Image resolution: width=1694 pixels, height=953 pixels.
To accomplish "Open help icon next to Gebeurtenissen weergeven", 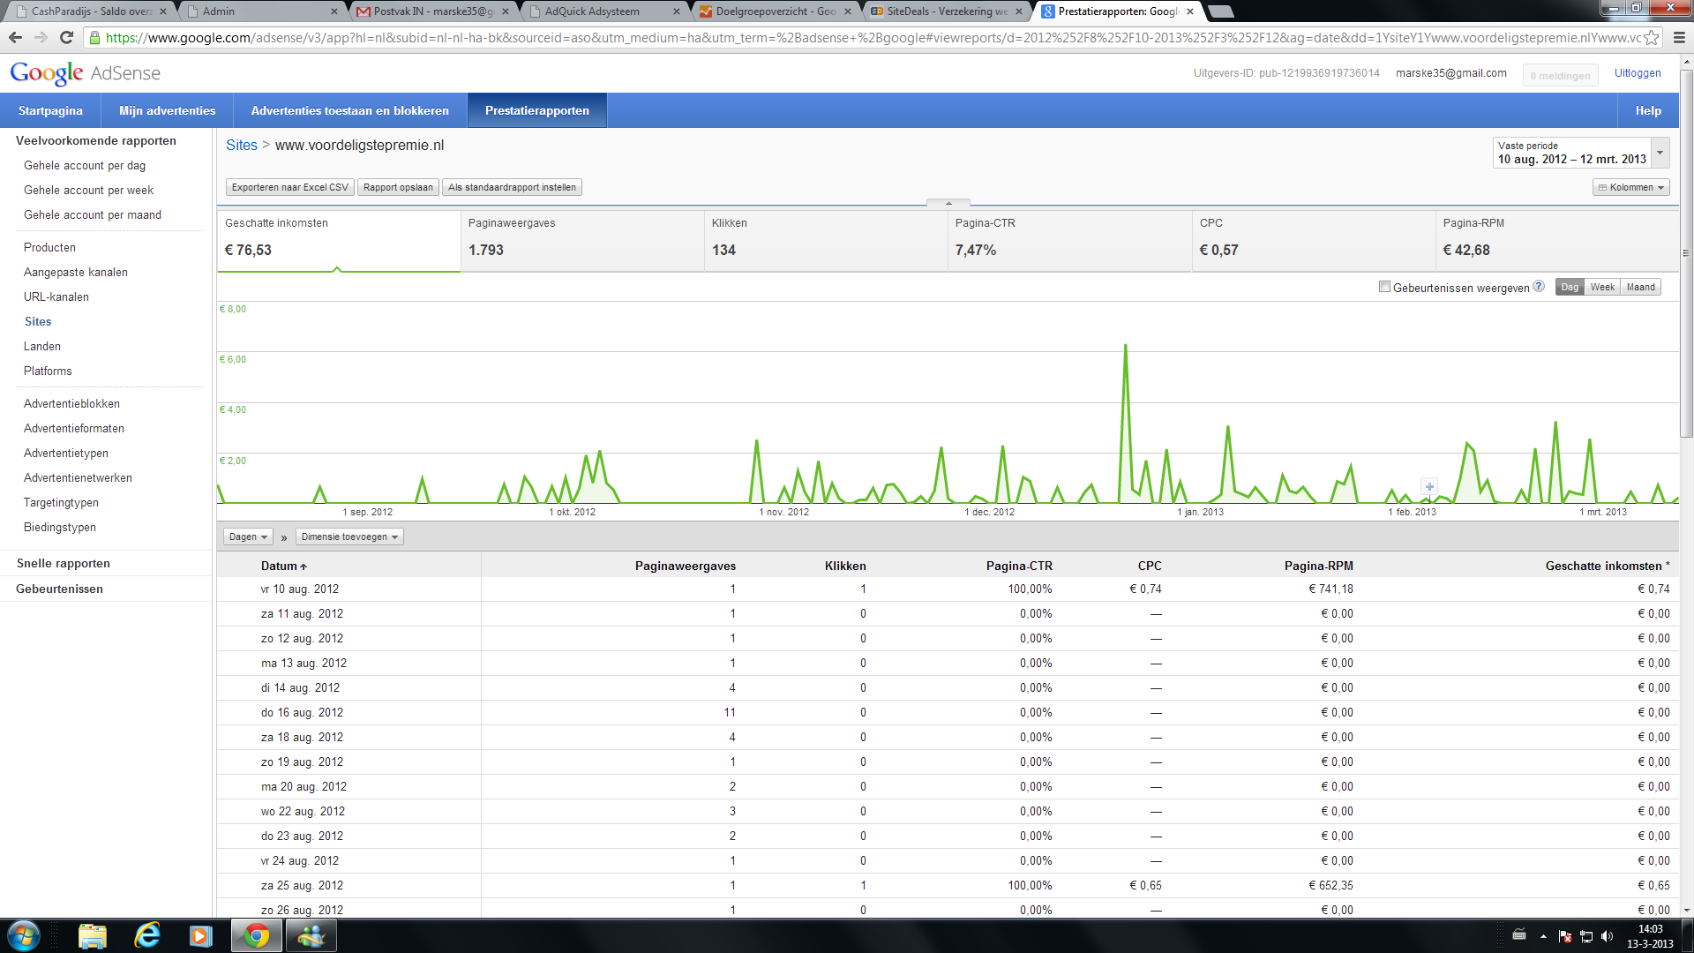I will click(1539, 287).
